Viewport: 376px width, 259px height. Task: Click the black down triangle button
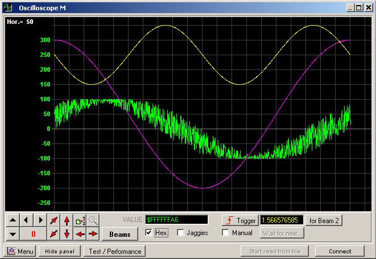[13, 233]
